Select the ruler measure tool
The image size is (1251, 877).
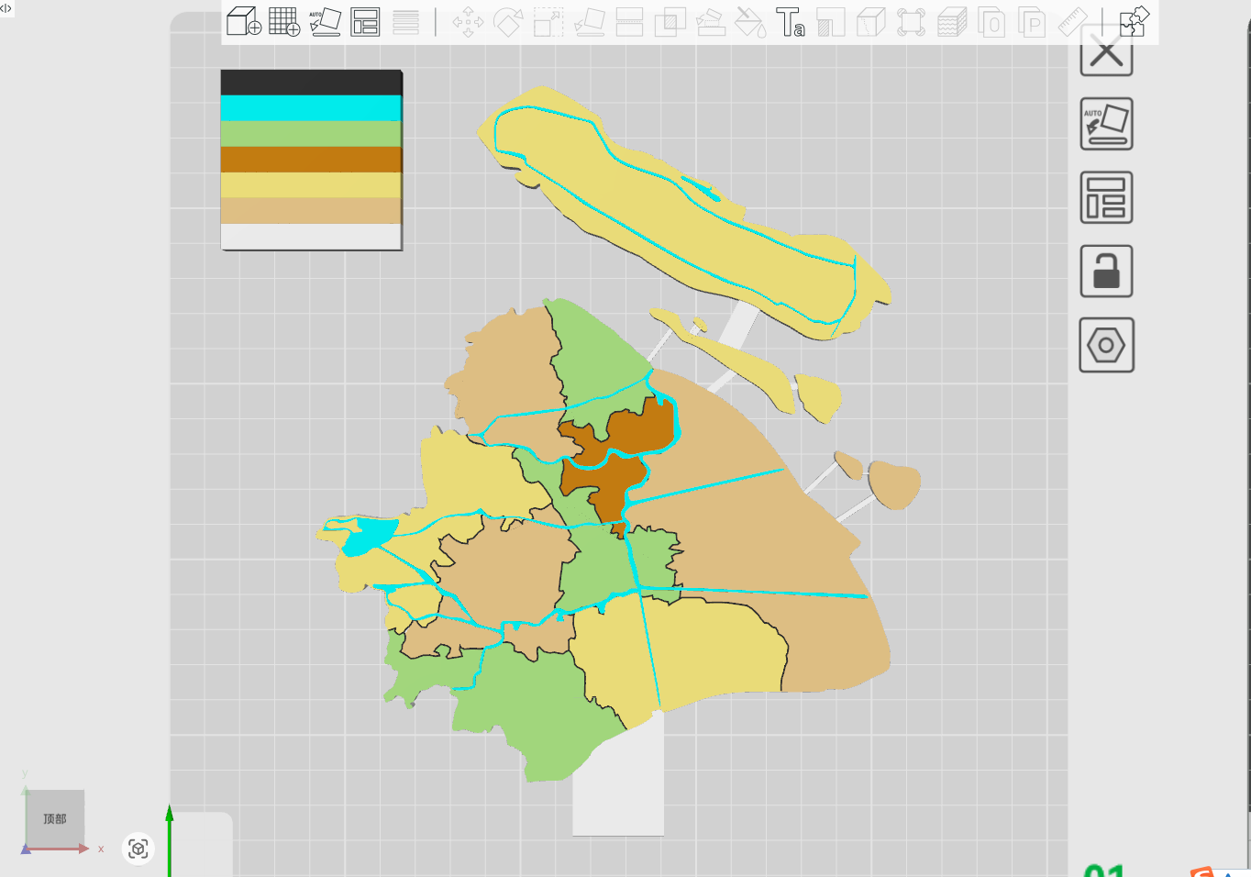pos(1073,22)
